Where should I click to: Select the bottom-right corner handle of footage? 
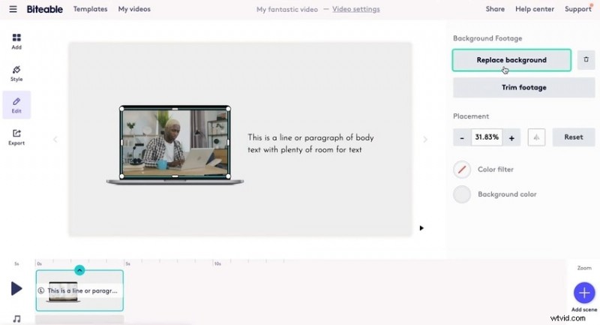coord(229,176)
